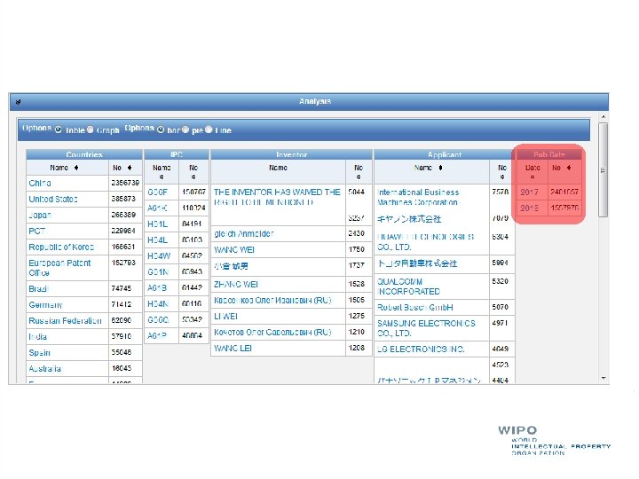
Task: Open QUALCOMM INCORPORATED applicant link
Action: coord(408,287)
